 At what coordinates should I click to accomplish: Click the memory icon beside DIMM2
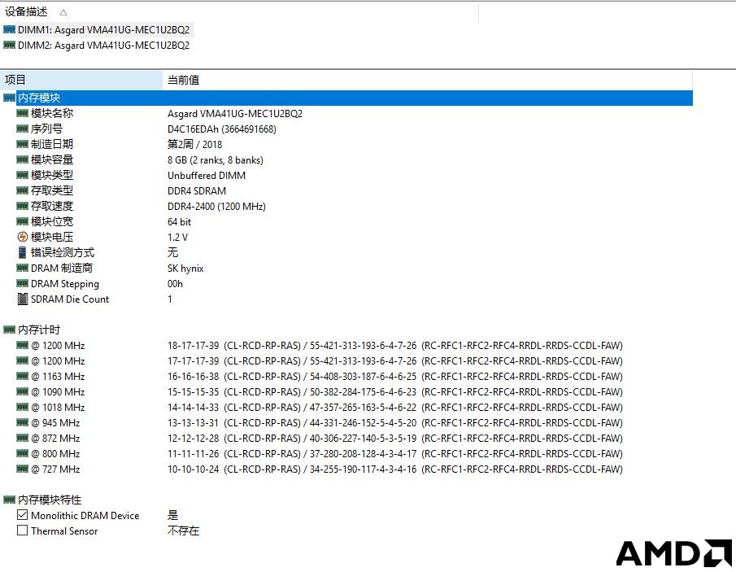coord(10,45)
